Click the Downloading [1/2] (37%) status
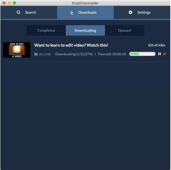171x170 pixels. tap(74, 54)
